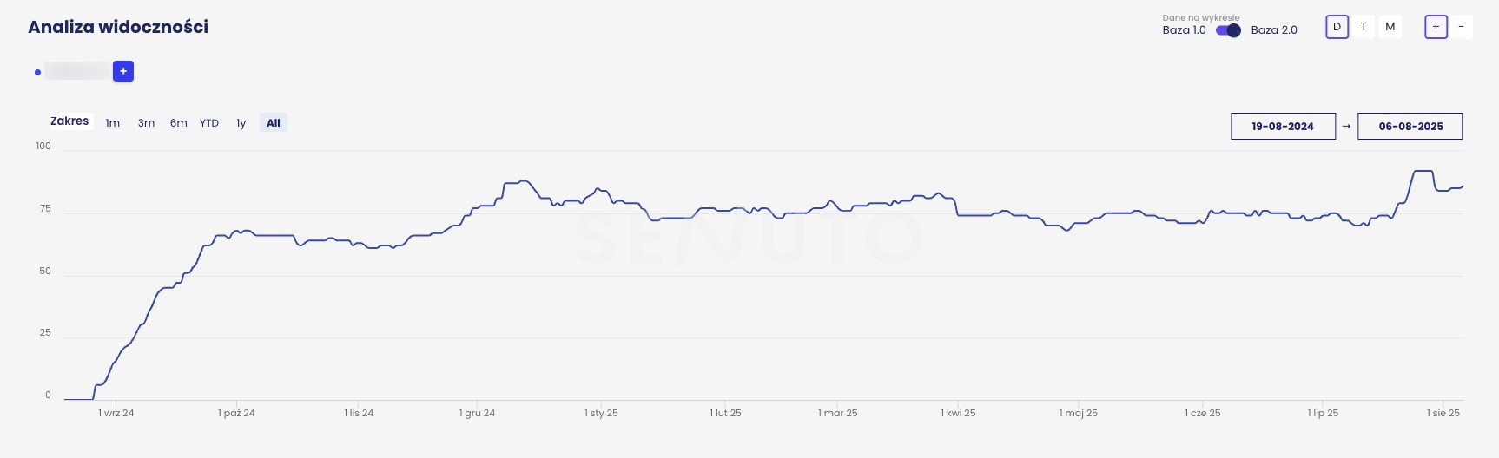Click the plus zoom-in chart button
This screenshot has height=458, width=1499.
pos(1436,27)
